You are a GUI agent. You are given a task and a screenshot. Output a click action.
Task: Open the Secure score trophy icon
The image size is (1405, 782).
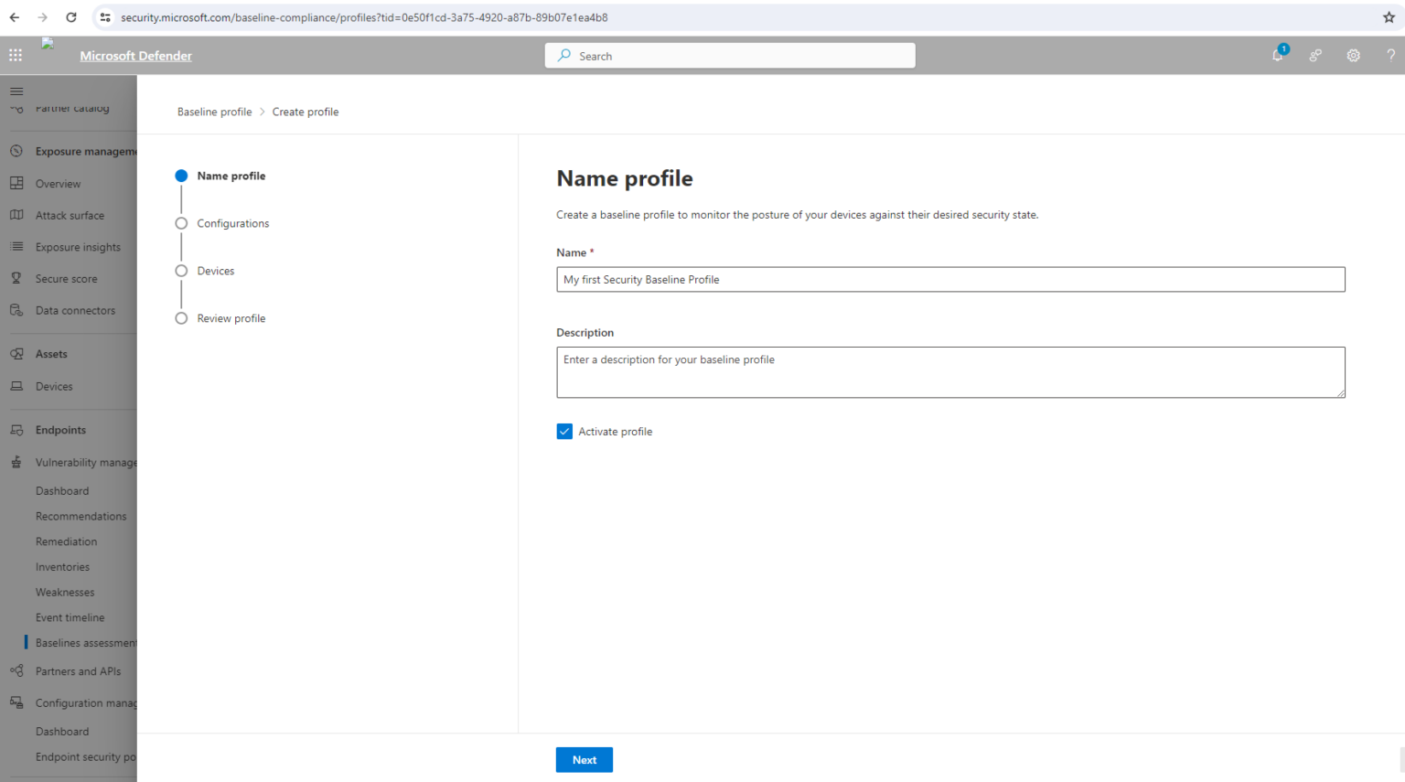(x=16, y=278)
